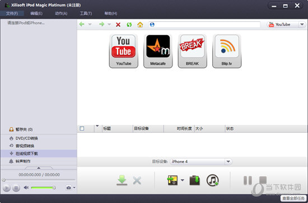
Task: Go to the browser home page
Action: coord(140,25)
